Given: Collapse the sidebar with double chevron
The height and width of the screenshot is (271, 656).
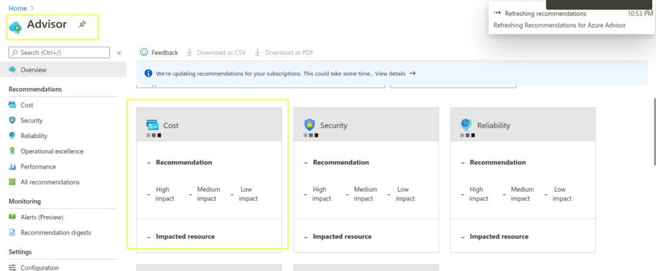Looking at the screenshot, I should pyautogui.click(x=119, y=53).
